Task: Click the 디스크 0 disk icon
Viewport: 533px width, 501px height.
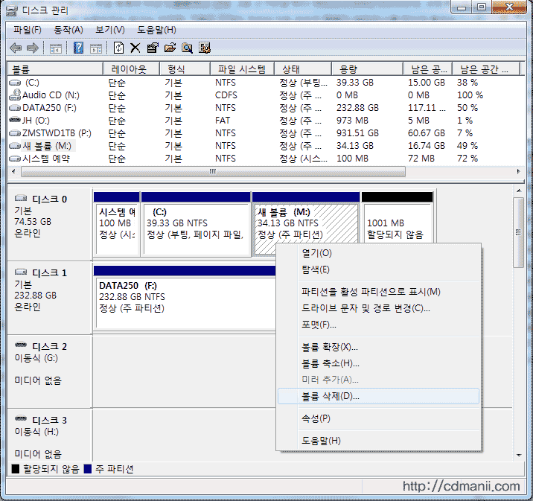Action: point(21,198)
